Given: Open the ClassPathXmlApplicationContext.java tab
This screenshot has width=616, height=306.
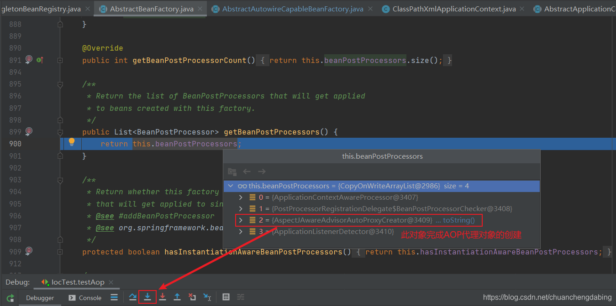Looking at the screenshot, I should click(x=454, y=9).
